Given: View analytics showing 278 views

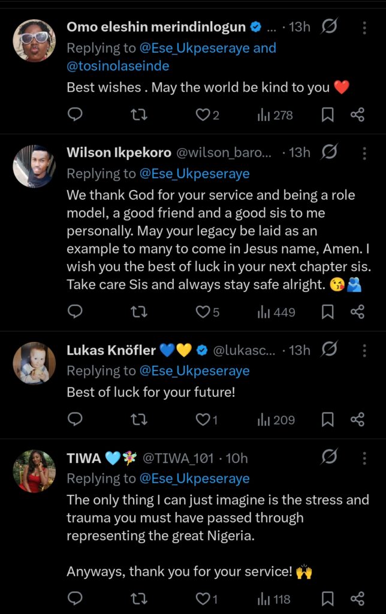Looking at the screenshot, I should pos(275,115).
